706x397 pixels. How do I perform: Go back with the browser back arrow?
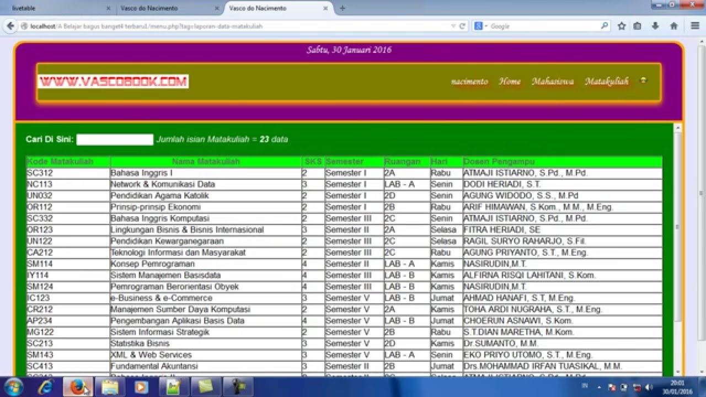coord(10,26)
